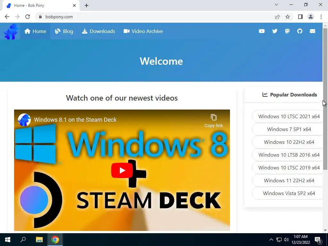Open the GitHub icon in header
328x246 pixels.
[x=299, y=31]
